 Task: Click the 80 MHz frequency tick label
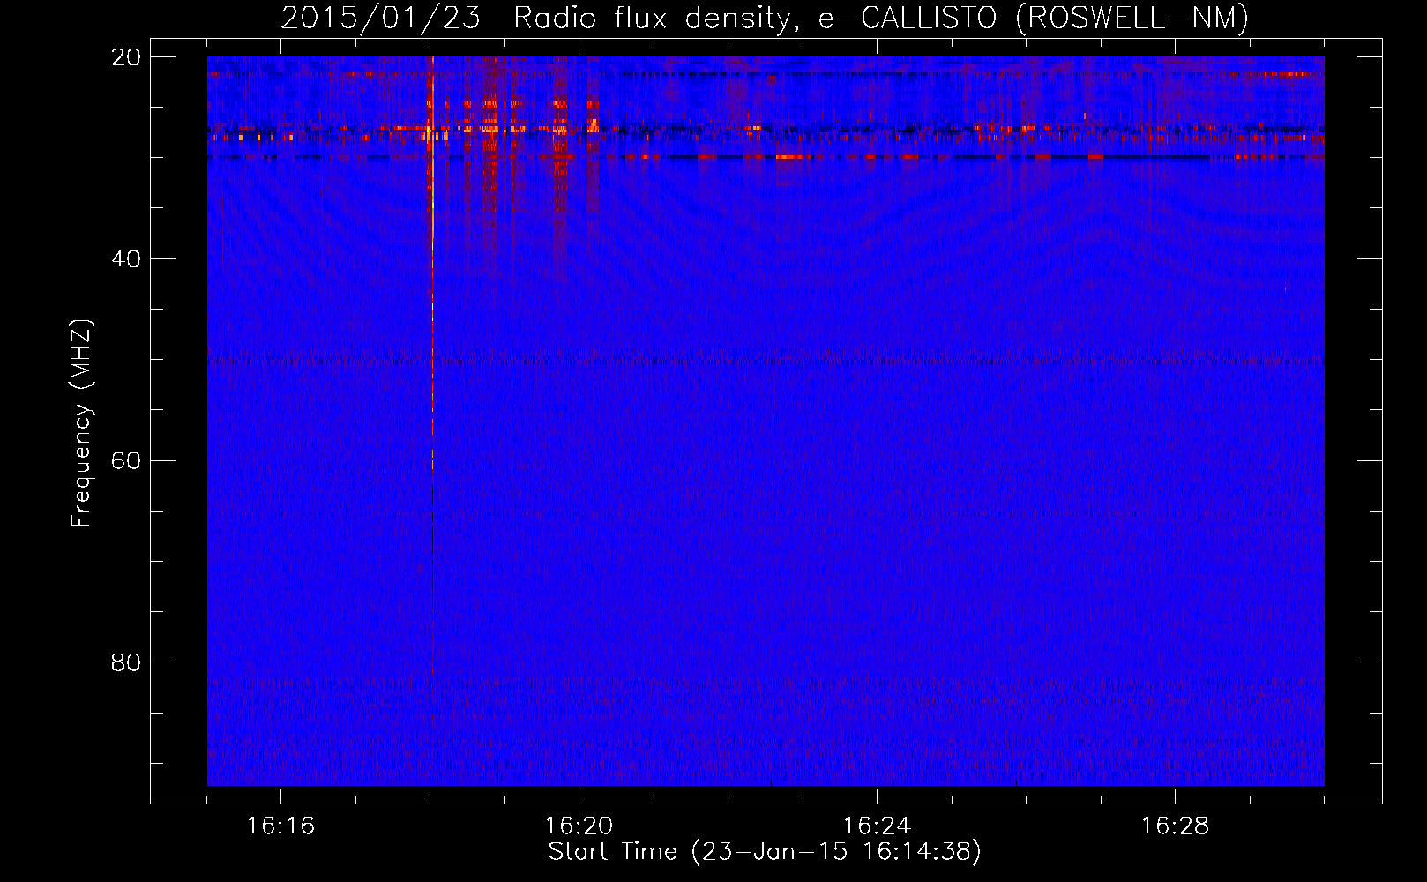126,662
